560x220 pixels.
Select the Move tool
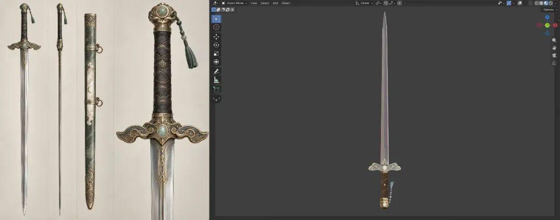pyautogui.click(x=216, y=37)
